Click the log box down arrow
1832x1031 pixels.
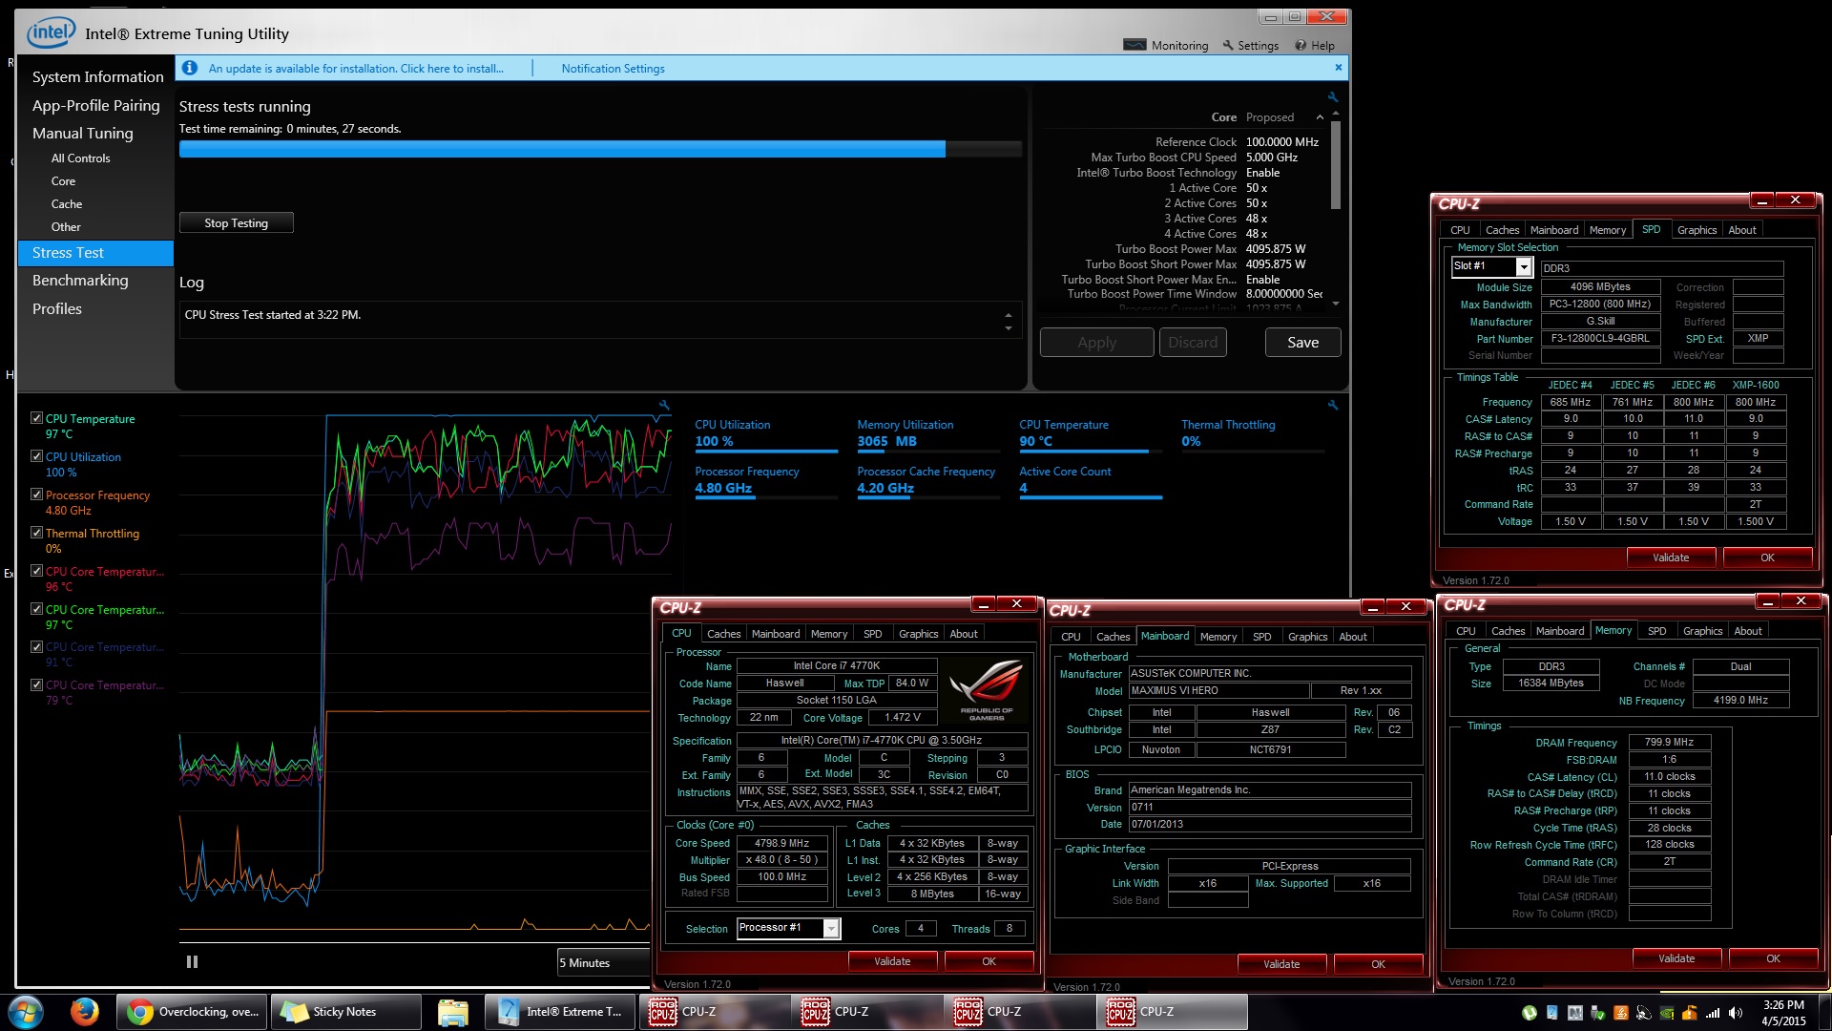(1009, 328)
